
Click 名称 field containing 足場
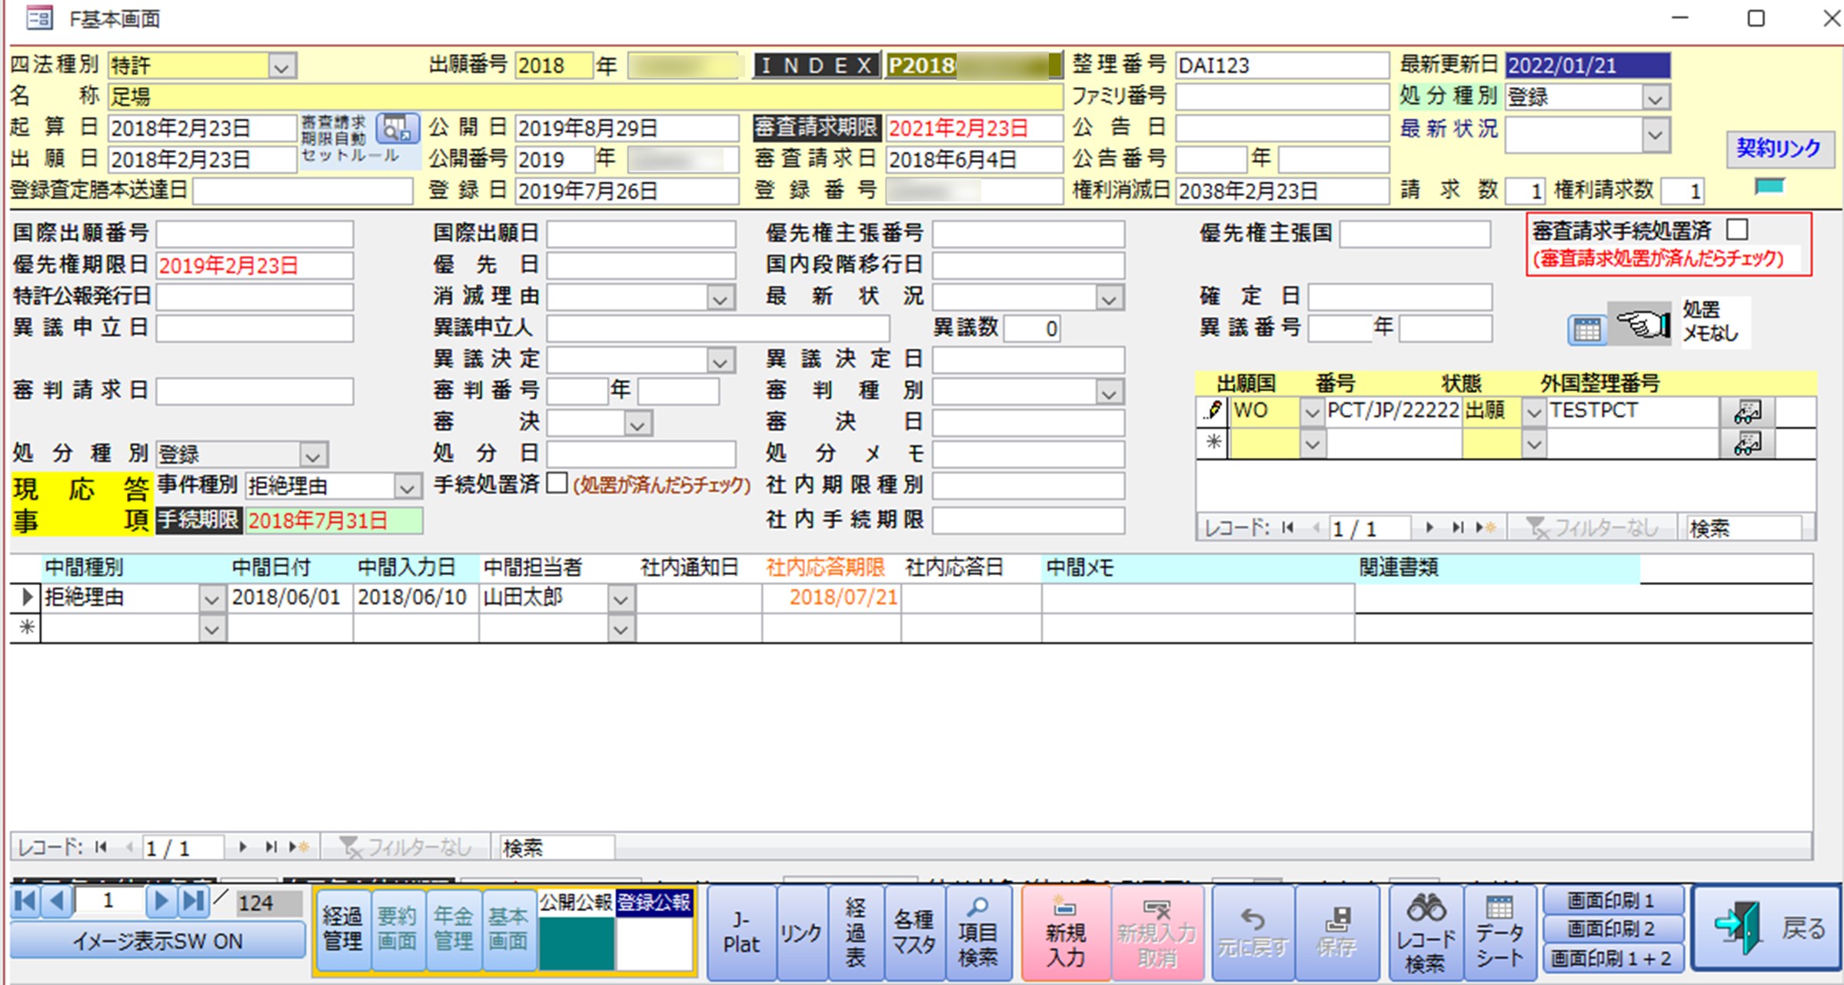pyautogui.click(x=584, y=97)
